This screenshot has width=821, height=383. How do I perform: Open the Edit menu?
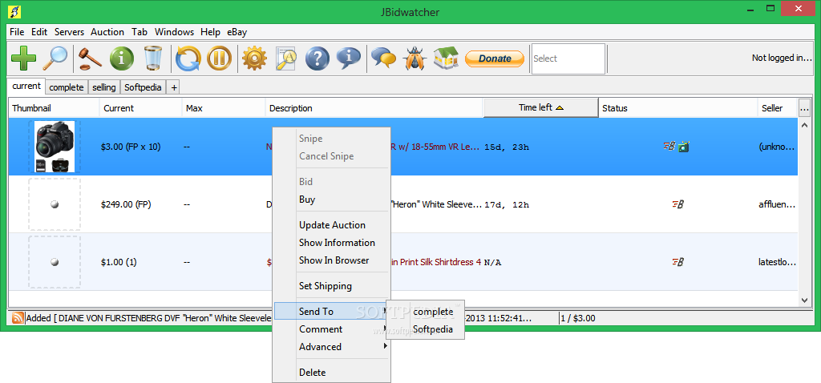click(39, 32)
